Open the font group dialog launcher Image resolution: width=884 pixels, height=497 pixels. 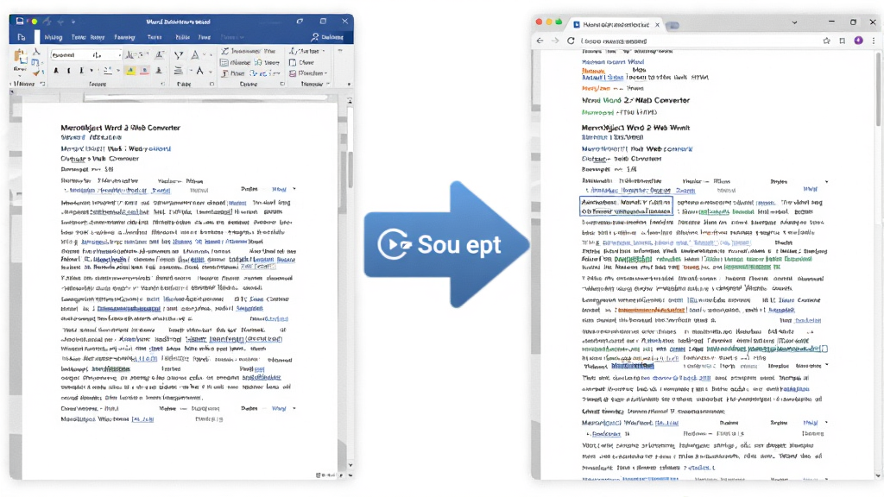click(x=163, y=84)
